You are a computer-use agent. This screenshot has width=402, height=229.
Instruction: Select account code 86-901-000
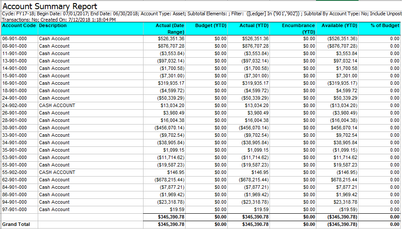14,194
